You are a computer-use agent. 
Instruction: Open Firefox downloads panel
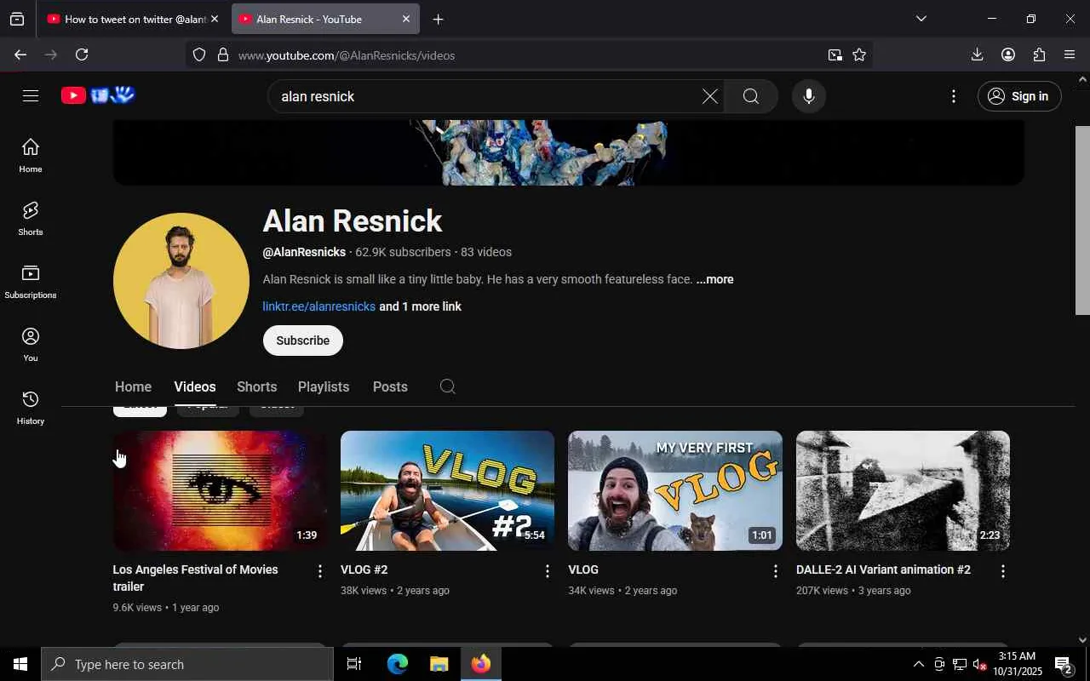[x=977, y=54]
